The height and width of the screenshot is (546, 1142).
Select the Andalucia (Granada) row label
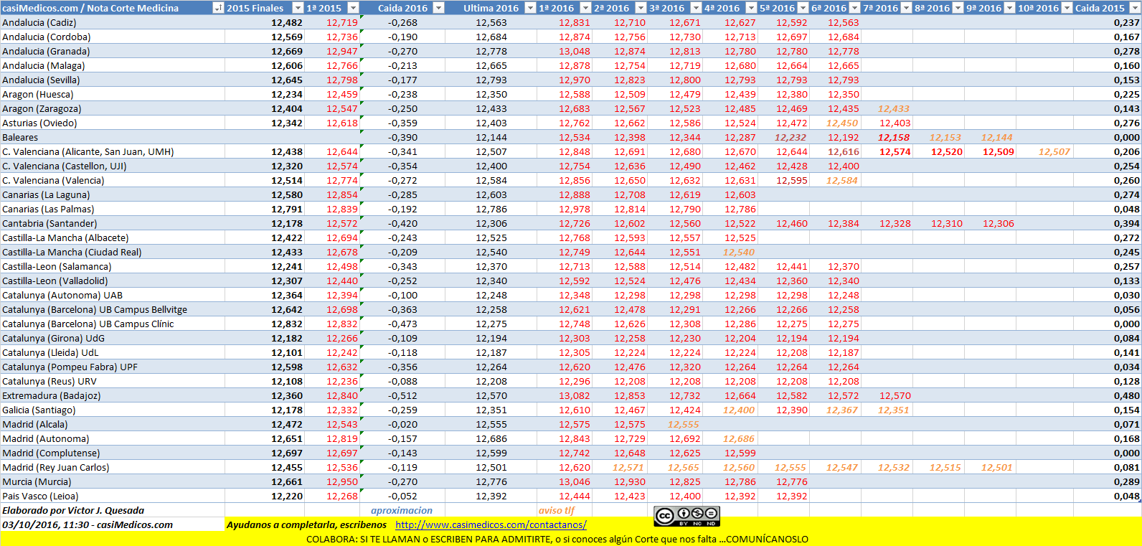(46, 51)
